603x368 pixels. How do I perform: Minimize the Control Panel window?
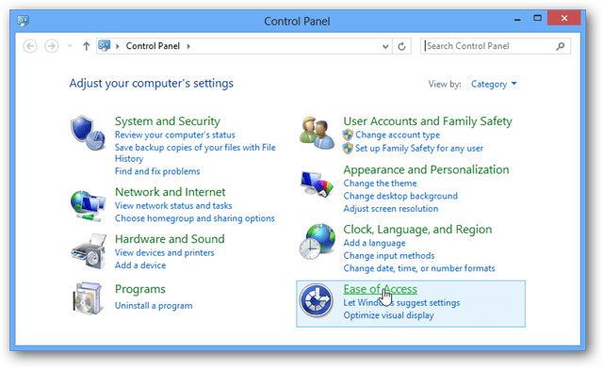click(x=517, y=18)
